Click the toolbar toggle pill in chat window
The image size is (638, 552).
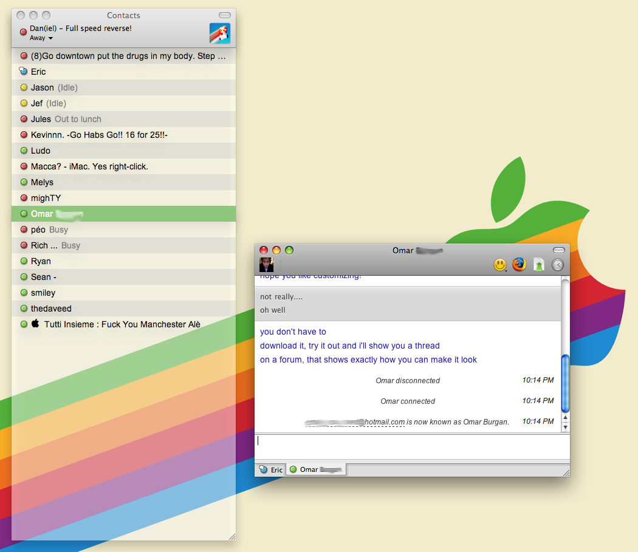[x=559, y=250]
